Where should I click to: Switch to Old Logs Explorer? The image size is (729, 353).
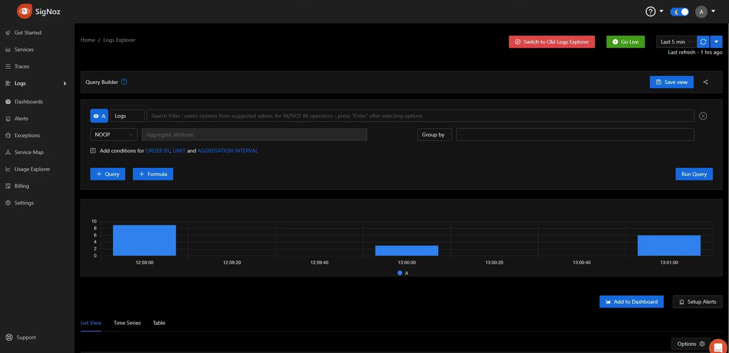tap(552, 42)
